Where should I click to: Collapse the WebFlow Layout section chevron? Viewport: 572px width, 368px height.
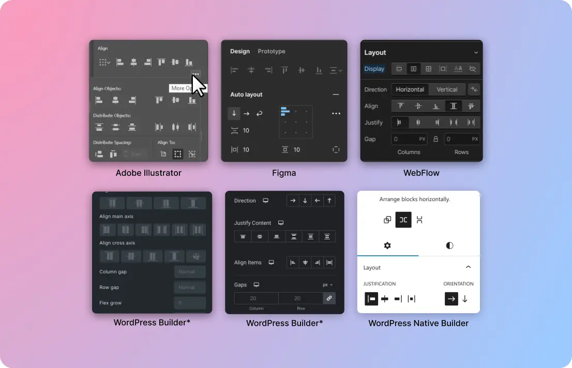(x=476, y=53)
